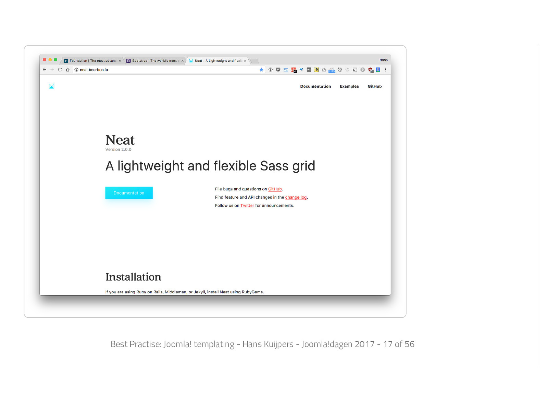The height and width of the screenshot is (412, 548).
Task: Open the 1Password extension icon
Action: (271, 70)
